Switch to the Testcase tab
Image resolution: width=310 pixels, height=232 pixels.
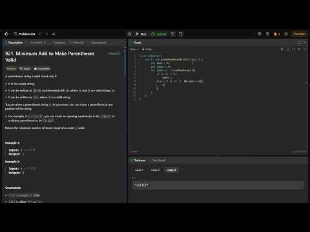138,160
